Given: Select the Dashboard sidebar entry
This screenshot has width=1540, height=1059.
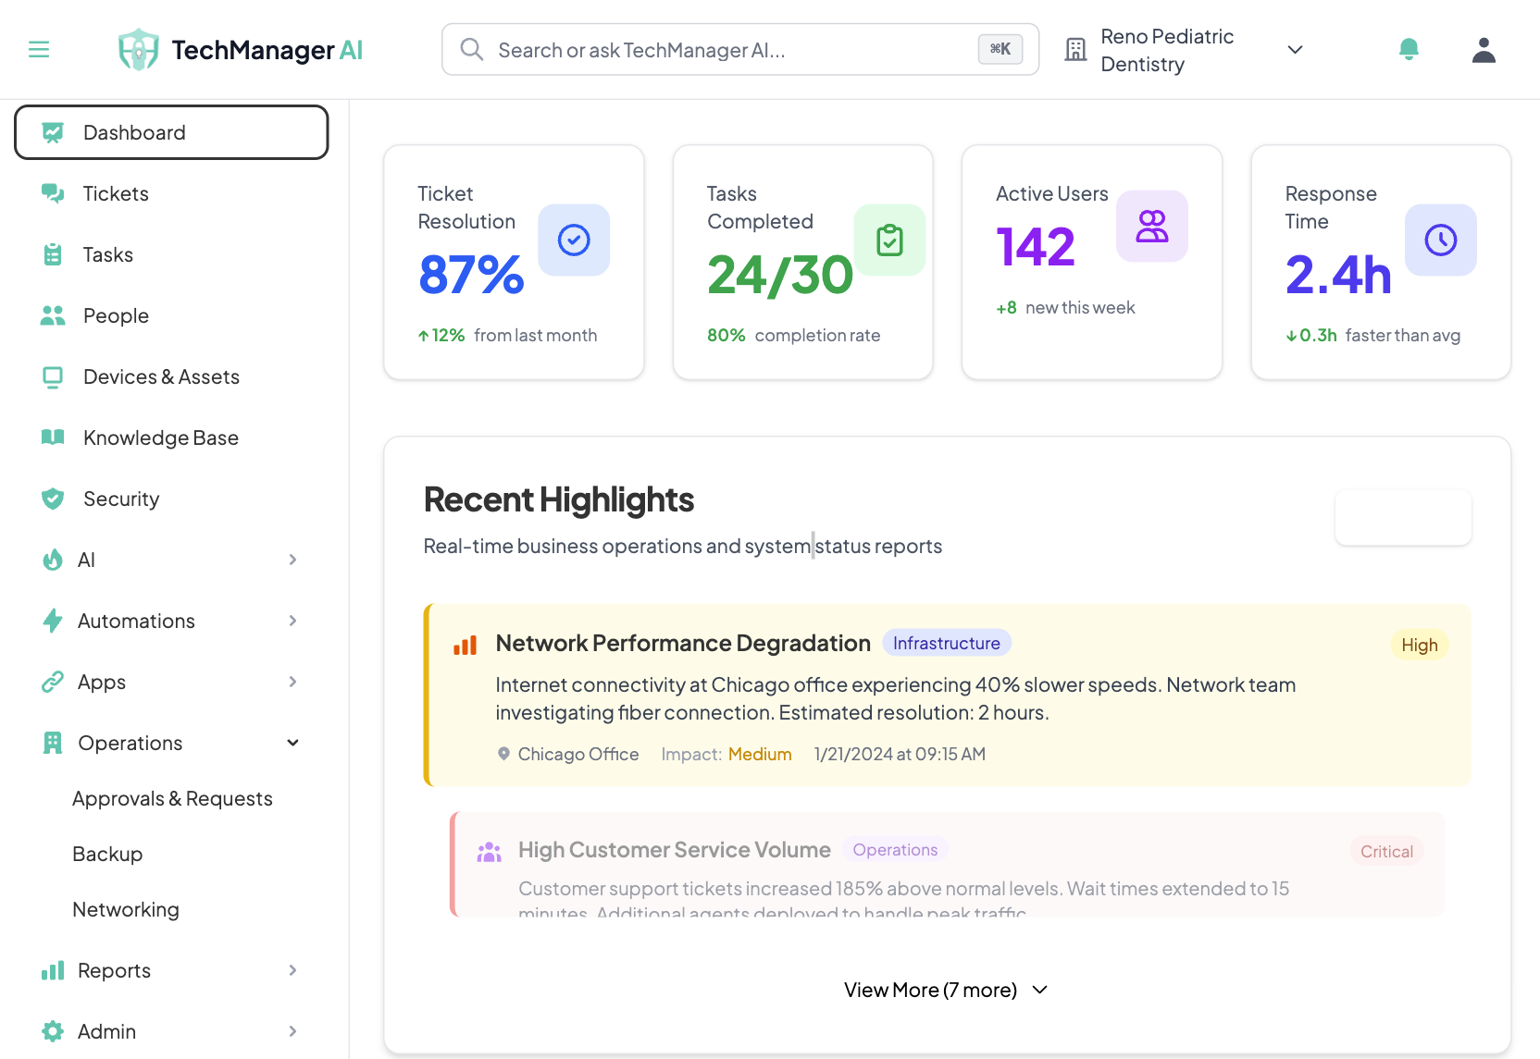Looking at the screenshot, I should coord(134,132).
